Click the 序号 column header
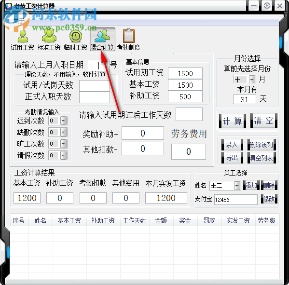 point(19,220)
